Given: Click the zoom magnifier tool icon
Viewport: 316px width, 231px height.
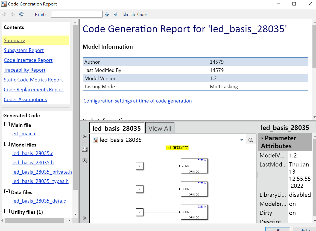Looking at the screenshot, I should (85, 161).
